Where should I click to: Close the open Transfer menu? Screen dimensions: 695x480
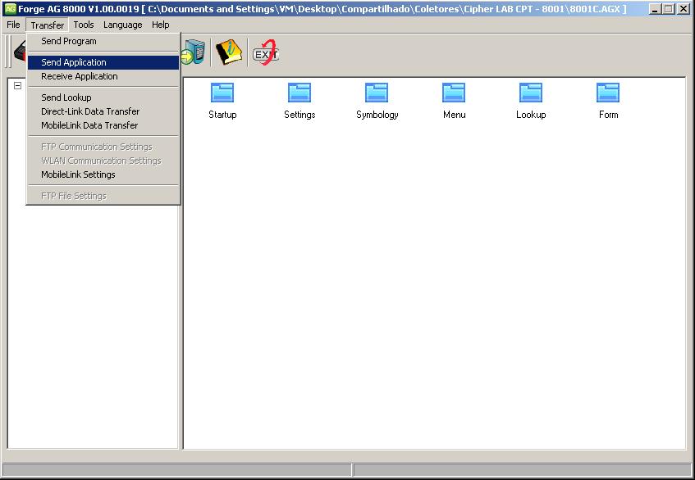(x=47, y=25)
